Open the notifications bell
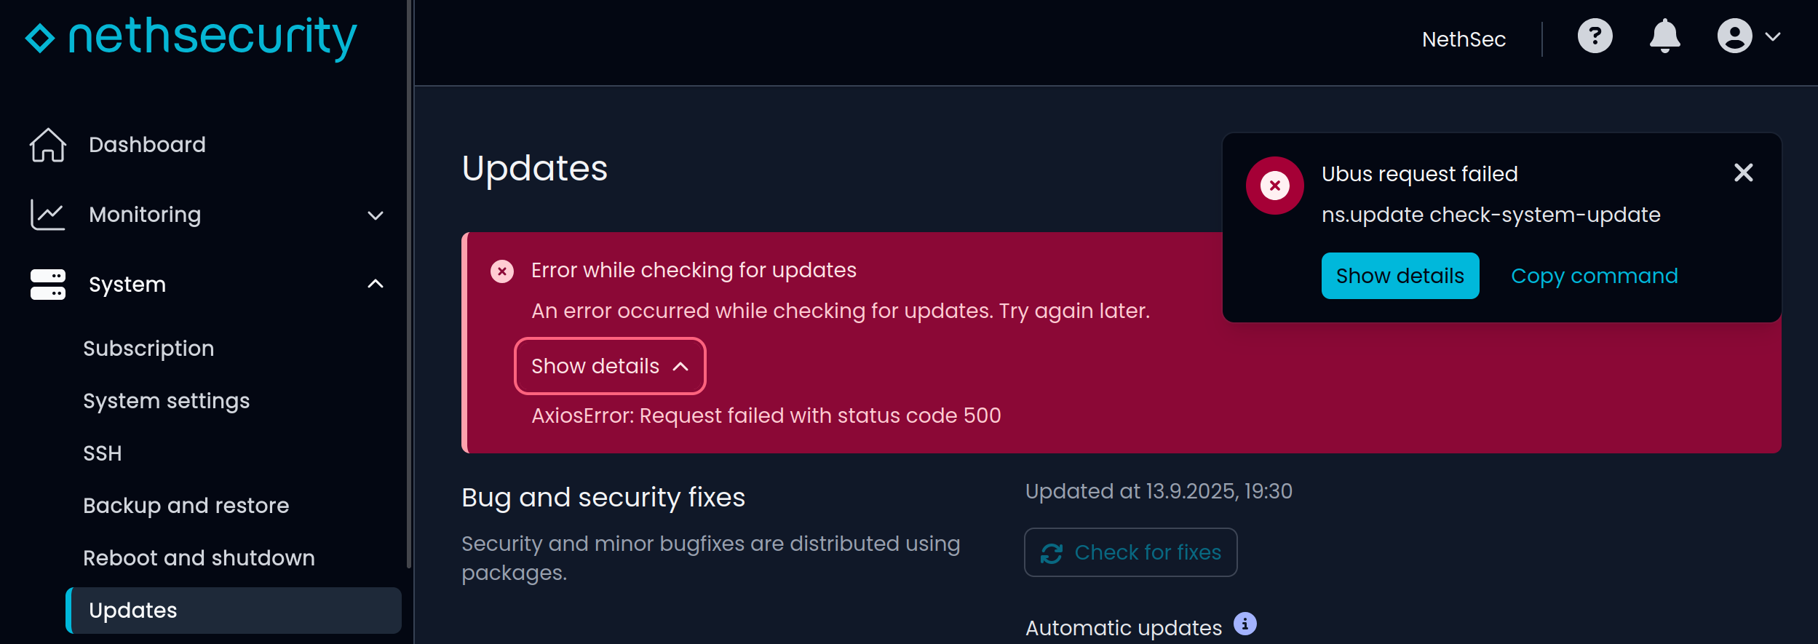The height and width of the screenshot is (644, 1818). [1664, 36]
